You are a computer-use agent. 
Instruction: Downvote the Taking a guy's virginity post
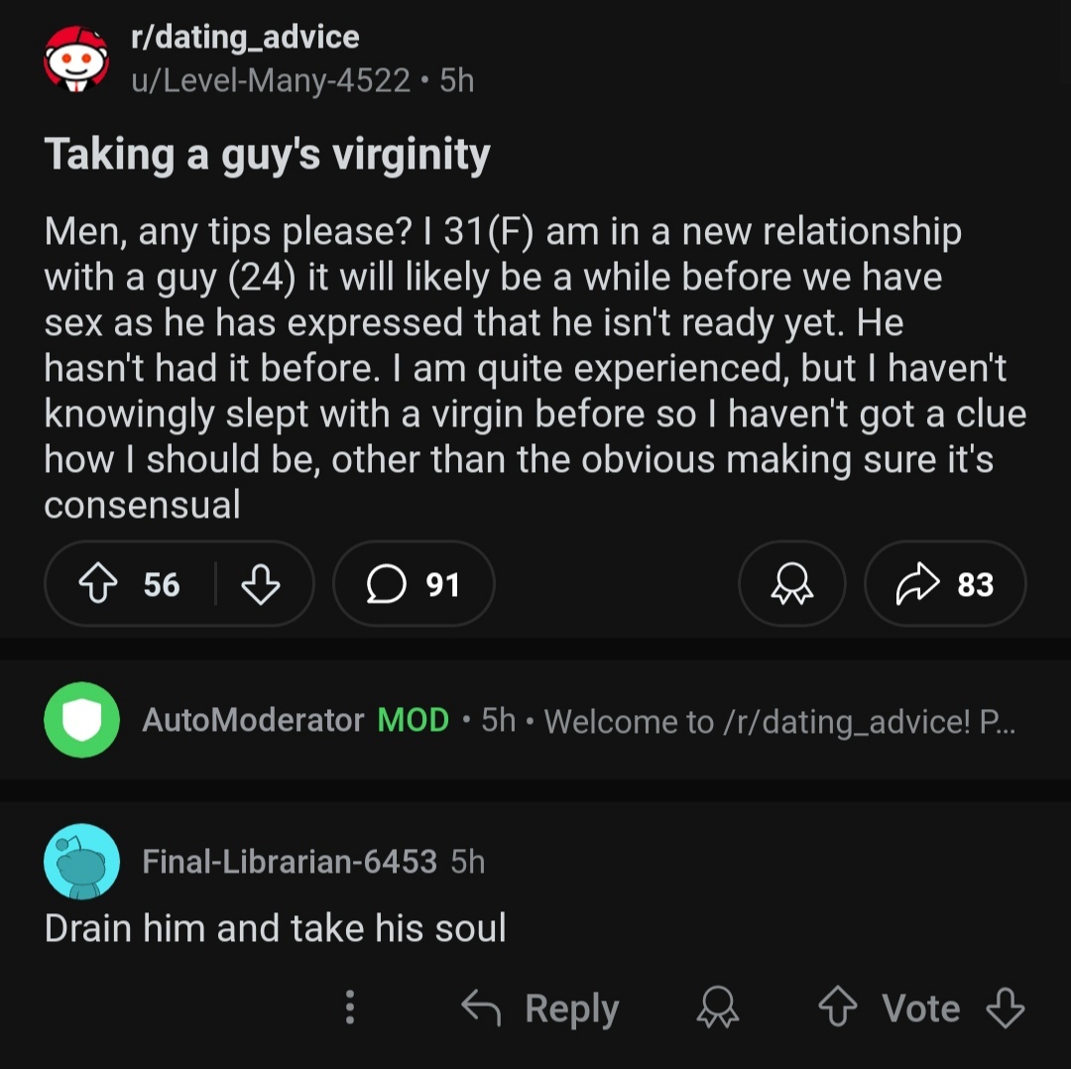(261, 585)
